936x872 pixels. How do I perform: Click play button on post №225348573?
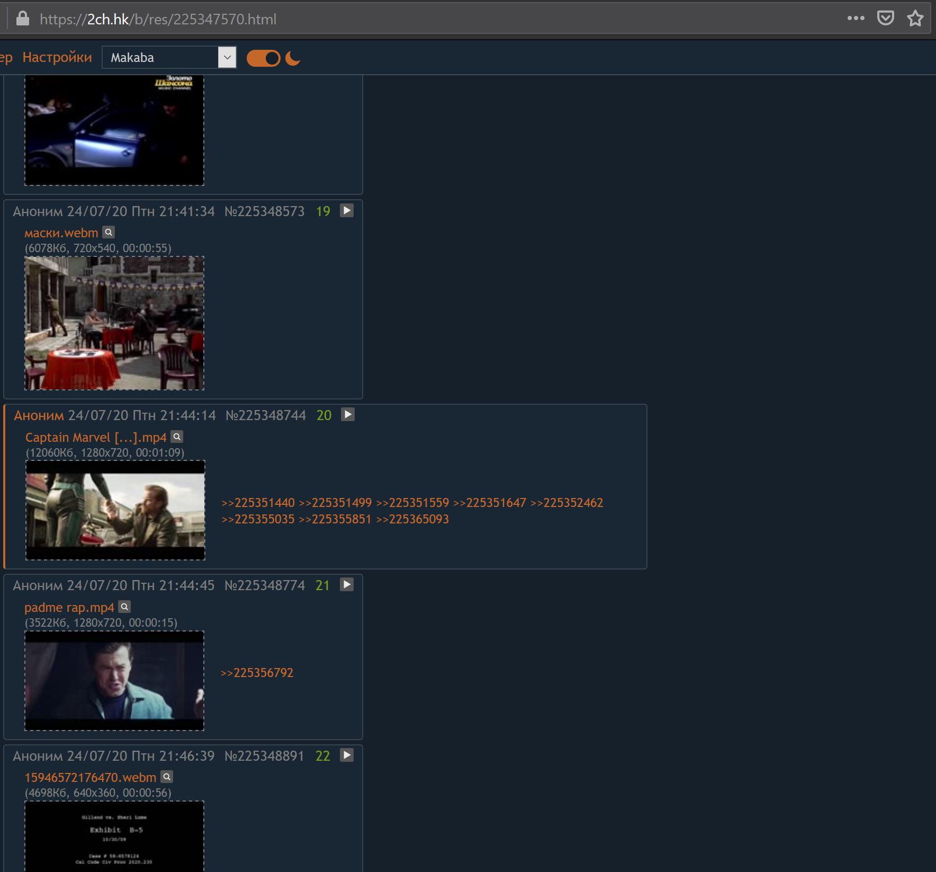(x=347, y=211)
